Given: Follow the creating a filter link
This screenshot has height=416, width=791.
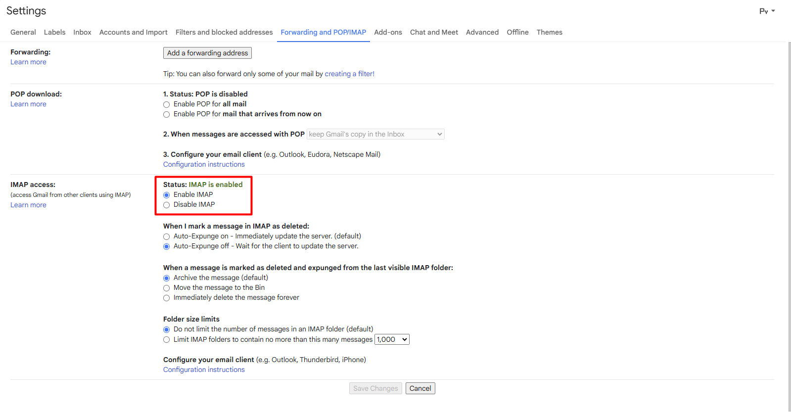Looking at the screenshot, I should [349, 74].
